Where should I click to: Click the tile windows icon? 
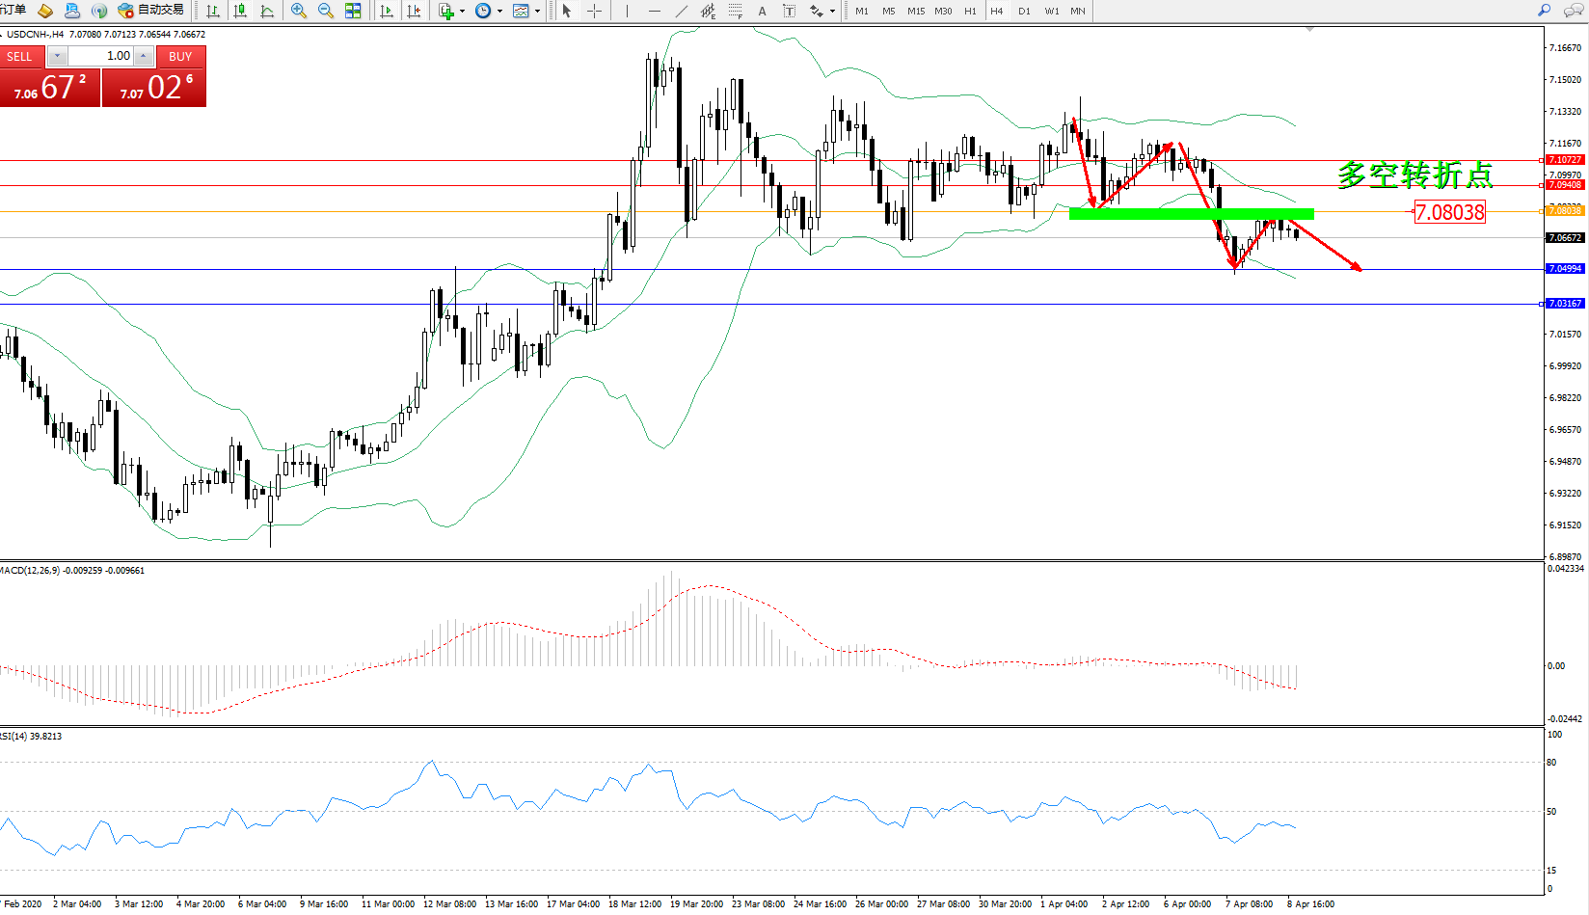click(353, 11)
